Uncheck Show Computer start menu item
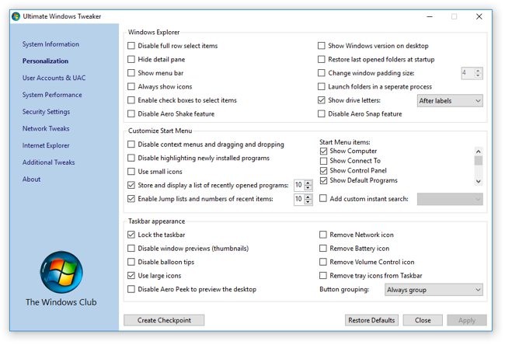 pyautogui.click(x=323, y=151)
